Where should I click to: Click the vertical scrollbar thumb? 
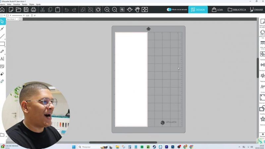258,68
